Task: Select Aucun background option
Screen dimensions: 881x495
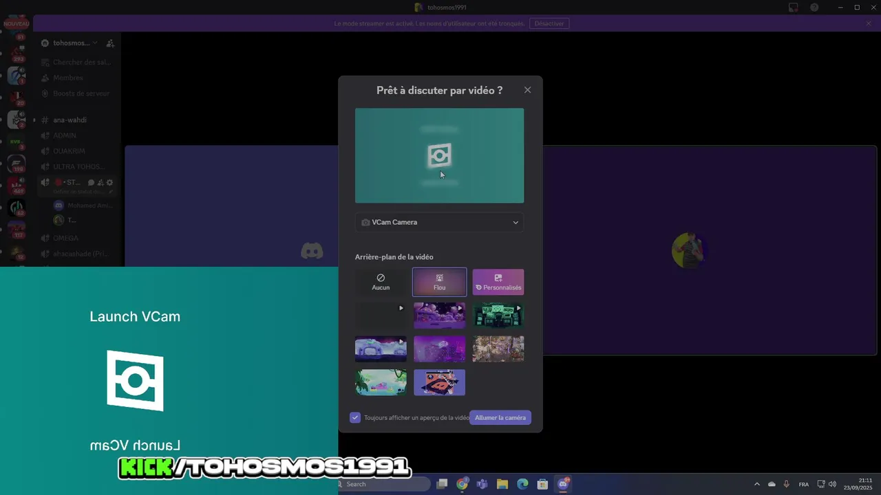Action: coord(381,282)
